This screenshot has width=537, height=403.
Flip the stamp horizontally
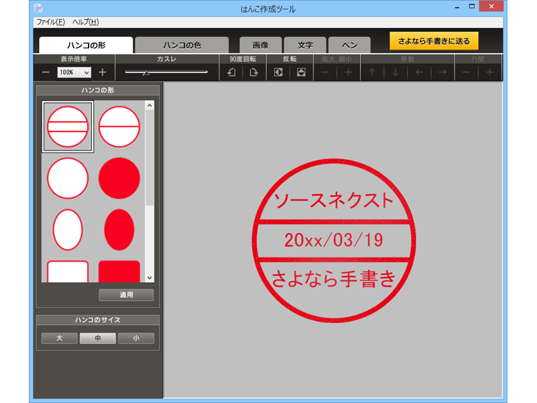tap(278, 73)
